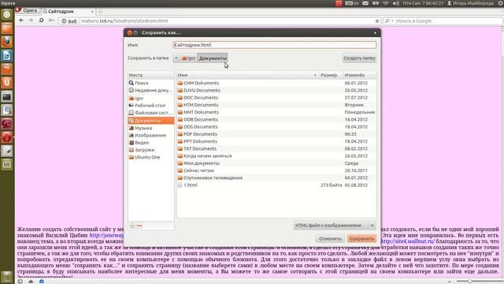Select the HTM Documents folder

click(x=276, y=105)
